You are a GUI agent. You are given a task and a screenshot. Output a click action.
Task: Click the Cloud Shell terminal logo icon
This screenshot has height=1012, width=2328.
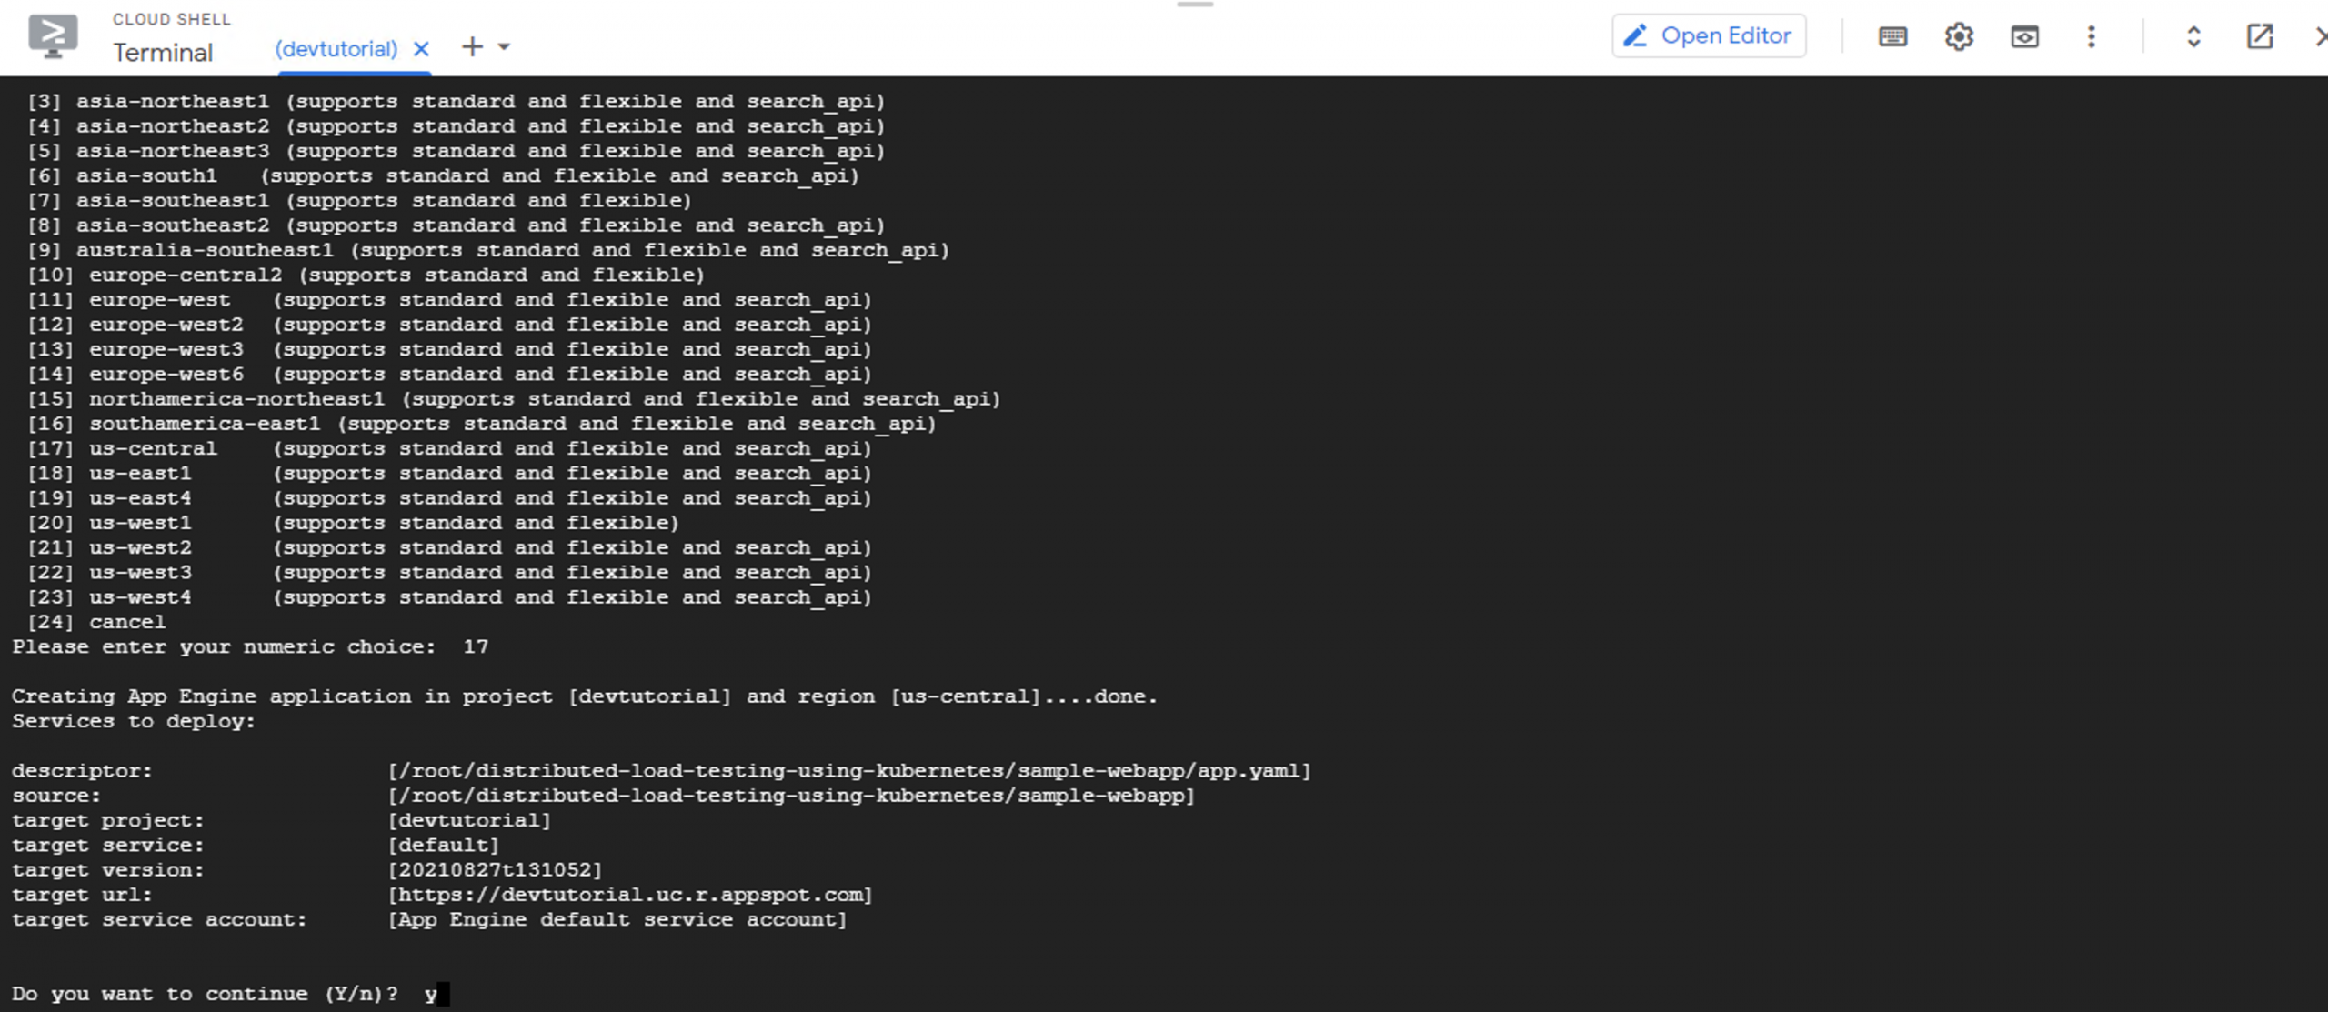pyautogui.click(x=53, y=37)
